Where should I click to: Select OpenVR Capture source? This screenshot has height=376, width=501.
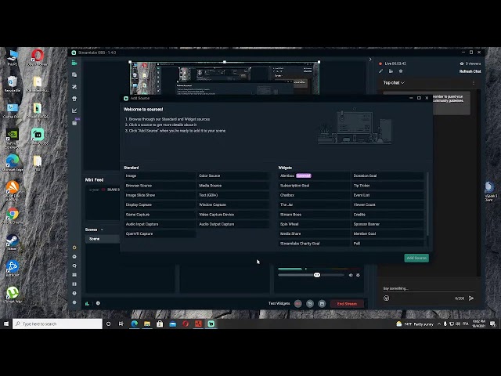pos(160,233)
